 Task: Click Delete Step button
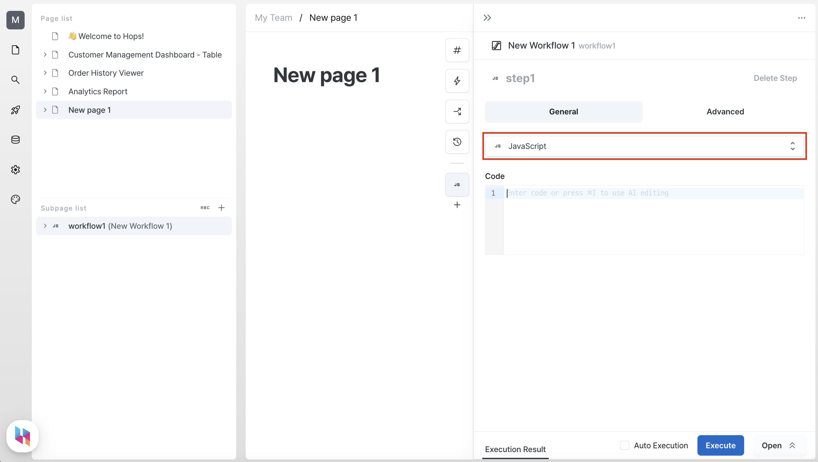tap(775, 78)
